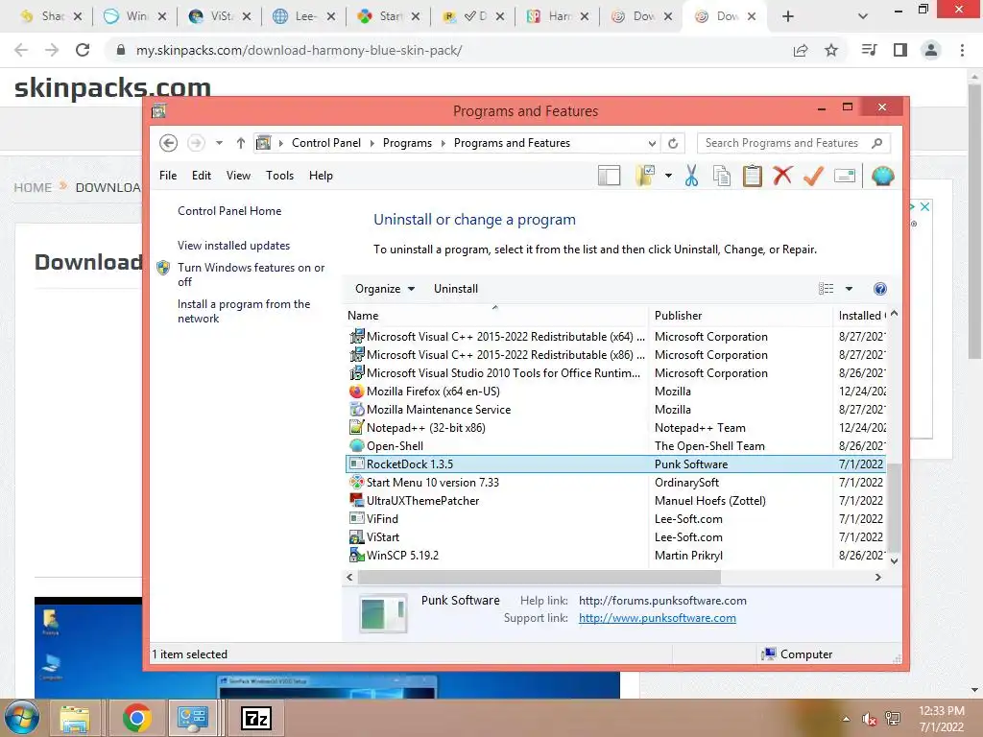Open recent locations dropdown arrow
This screenshot has width=983, height=737.
(x=219, y=143)
